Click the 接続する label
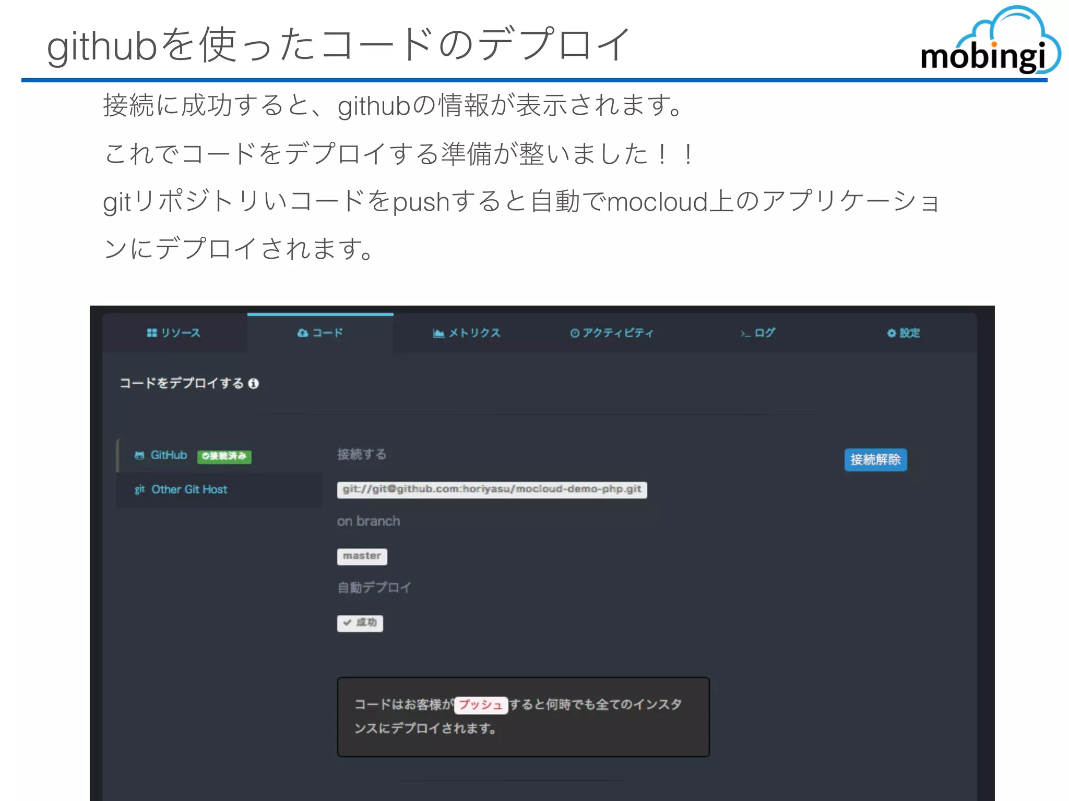 362,455
